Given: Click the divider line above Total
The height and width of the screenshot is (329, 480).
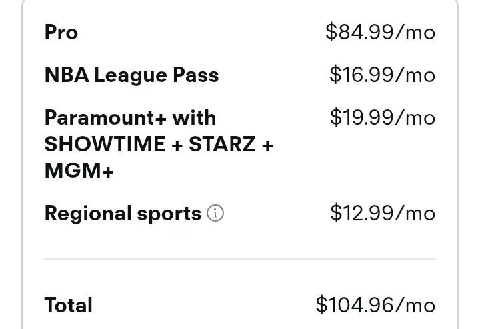Looking at the screenshot, I should (240, 259).
